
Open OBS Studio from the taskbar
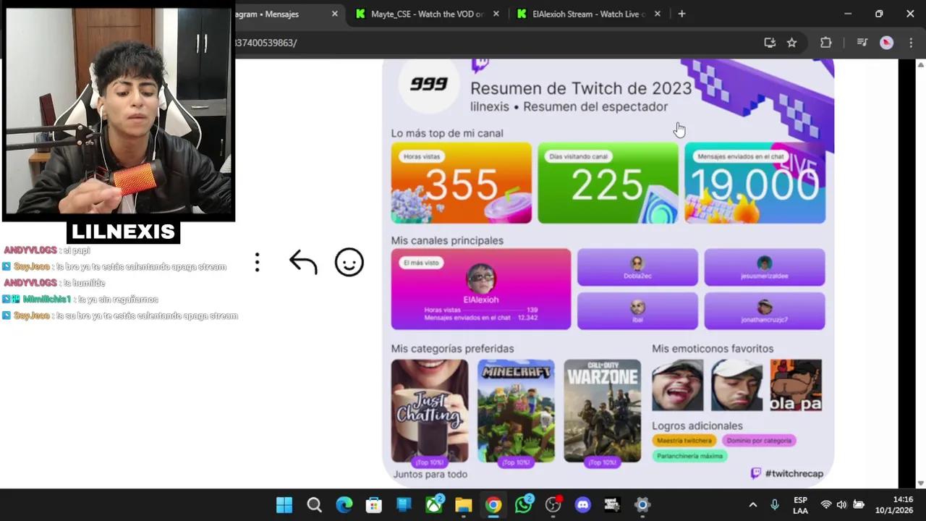[553, 505]
